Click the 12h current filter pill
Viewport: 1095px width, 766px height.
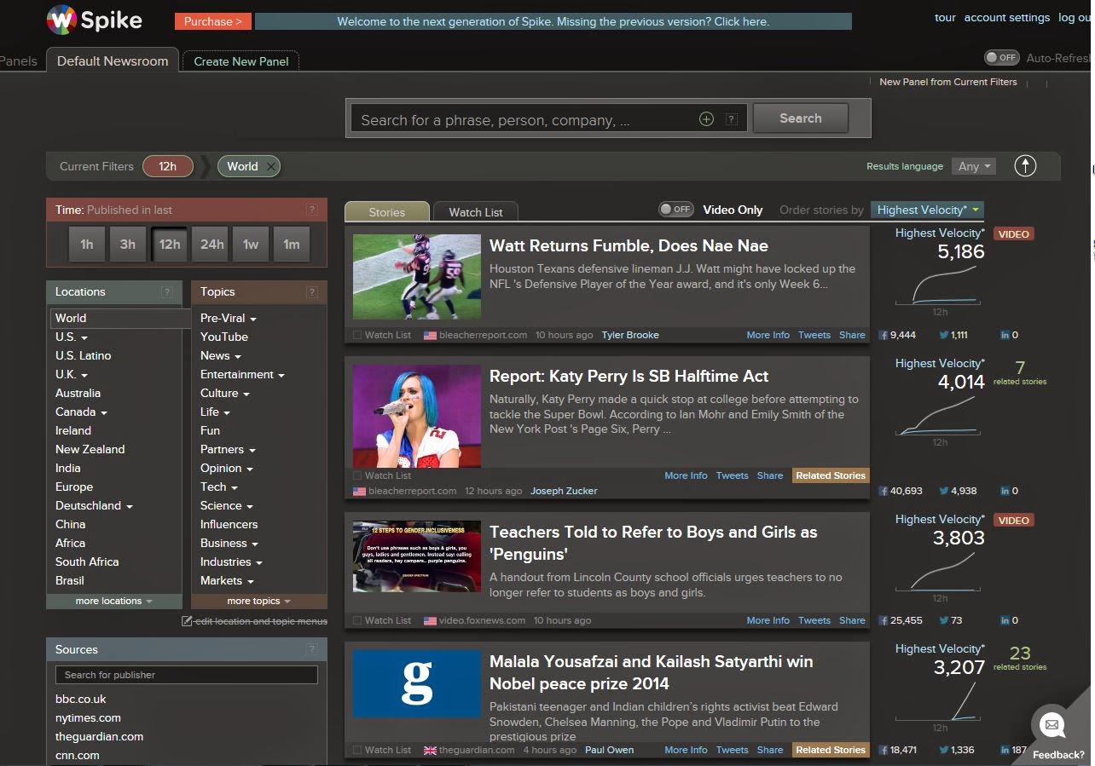coord(168,166)
